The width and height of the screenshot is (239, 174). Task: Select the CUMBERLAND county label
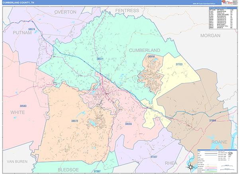coord(145,50)
